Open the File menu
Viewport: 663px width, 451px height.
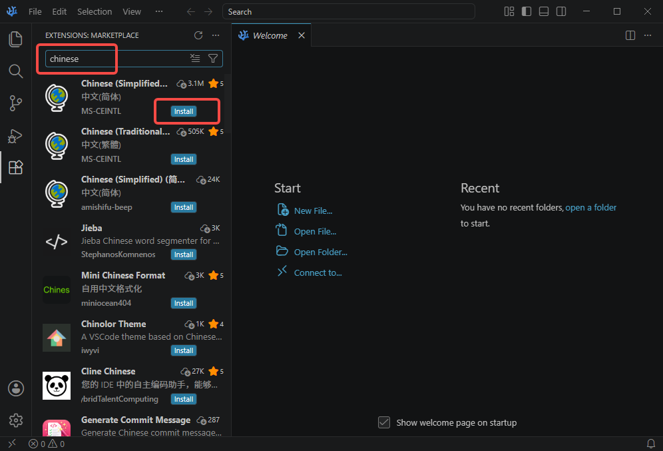pos(35,12)
